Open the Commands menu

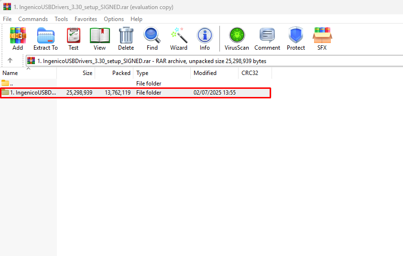click(x=33, y=19)
